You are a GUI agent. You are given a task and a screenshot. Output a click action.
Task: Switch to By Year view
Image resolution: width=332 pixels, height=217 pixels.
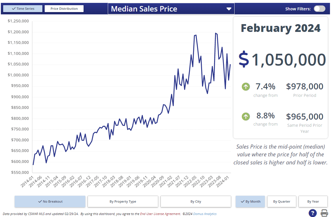point(313,201)
